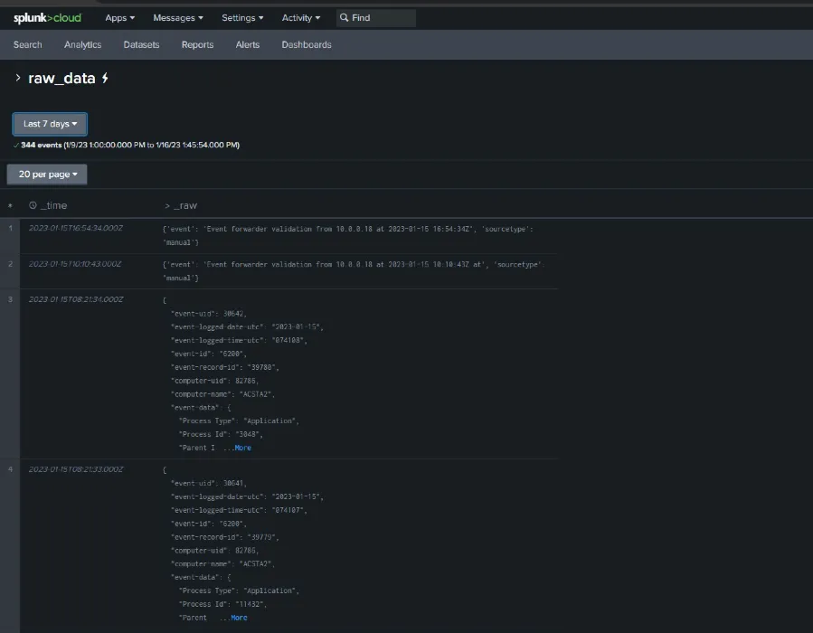Go to the Analytics tab
The image size is (813, 633).
(x=82, y=45)
